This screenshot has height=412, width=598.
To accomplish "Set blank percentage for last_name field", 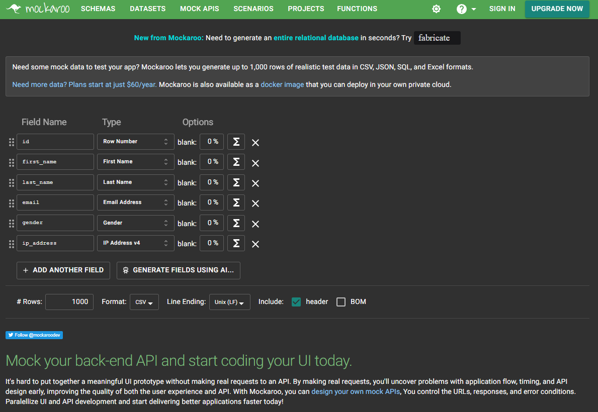I will point(212,182).
